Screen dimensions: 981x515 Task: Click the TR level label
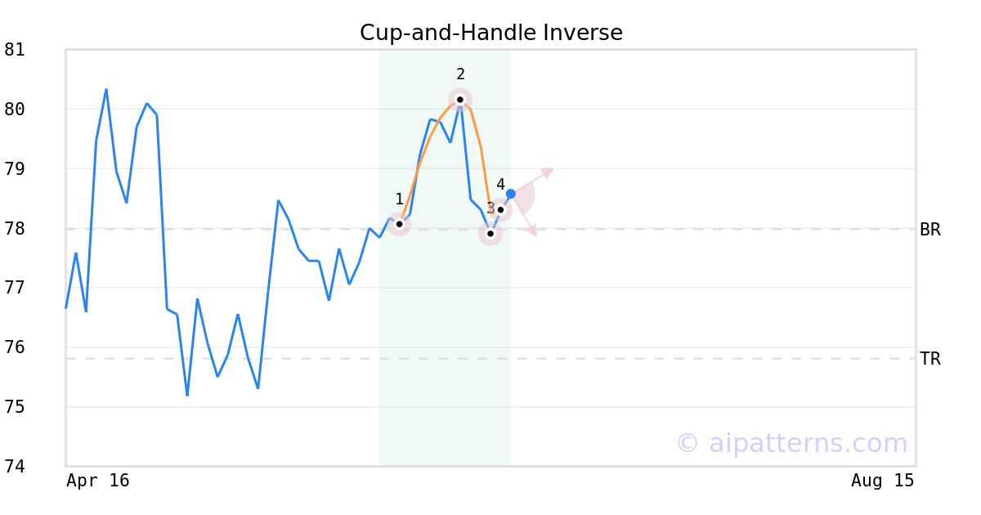(x=930, y=359)
